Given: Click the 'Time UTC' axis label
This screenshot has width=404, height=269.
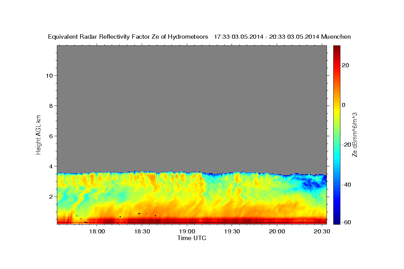Looking at the screenshot, I should 192,238.
